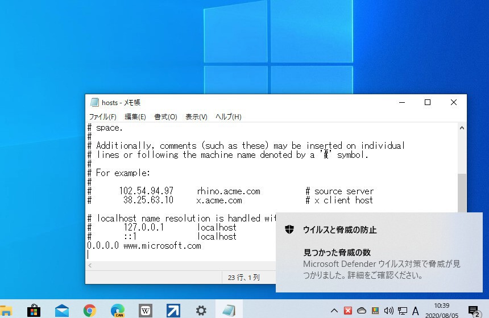The image size is (489, 318).
Task: Close the hosts Notepad window
Action: point(453,102)
